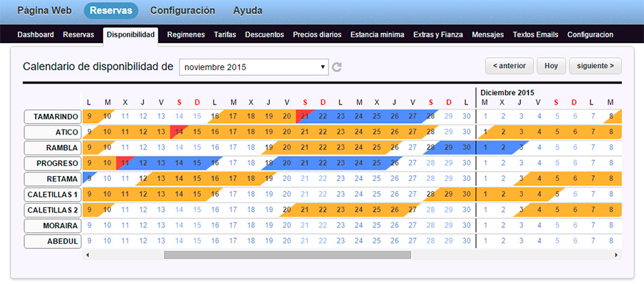Open the Configuración top menu
644x284 pixels.
[x=182, y=11]
